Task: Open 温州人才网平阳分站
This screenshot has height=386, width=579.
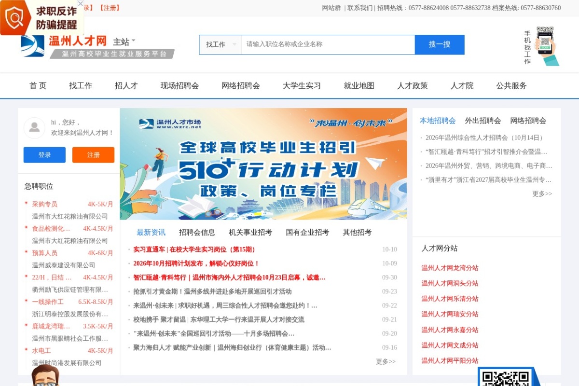Action: coord(450,360)
